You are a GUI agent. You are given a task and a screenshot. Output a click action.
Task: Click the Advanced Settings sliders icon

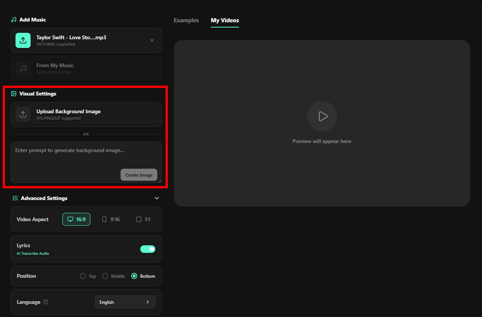(x=15, y=198)
